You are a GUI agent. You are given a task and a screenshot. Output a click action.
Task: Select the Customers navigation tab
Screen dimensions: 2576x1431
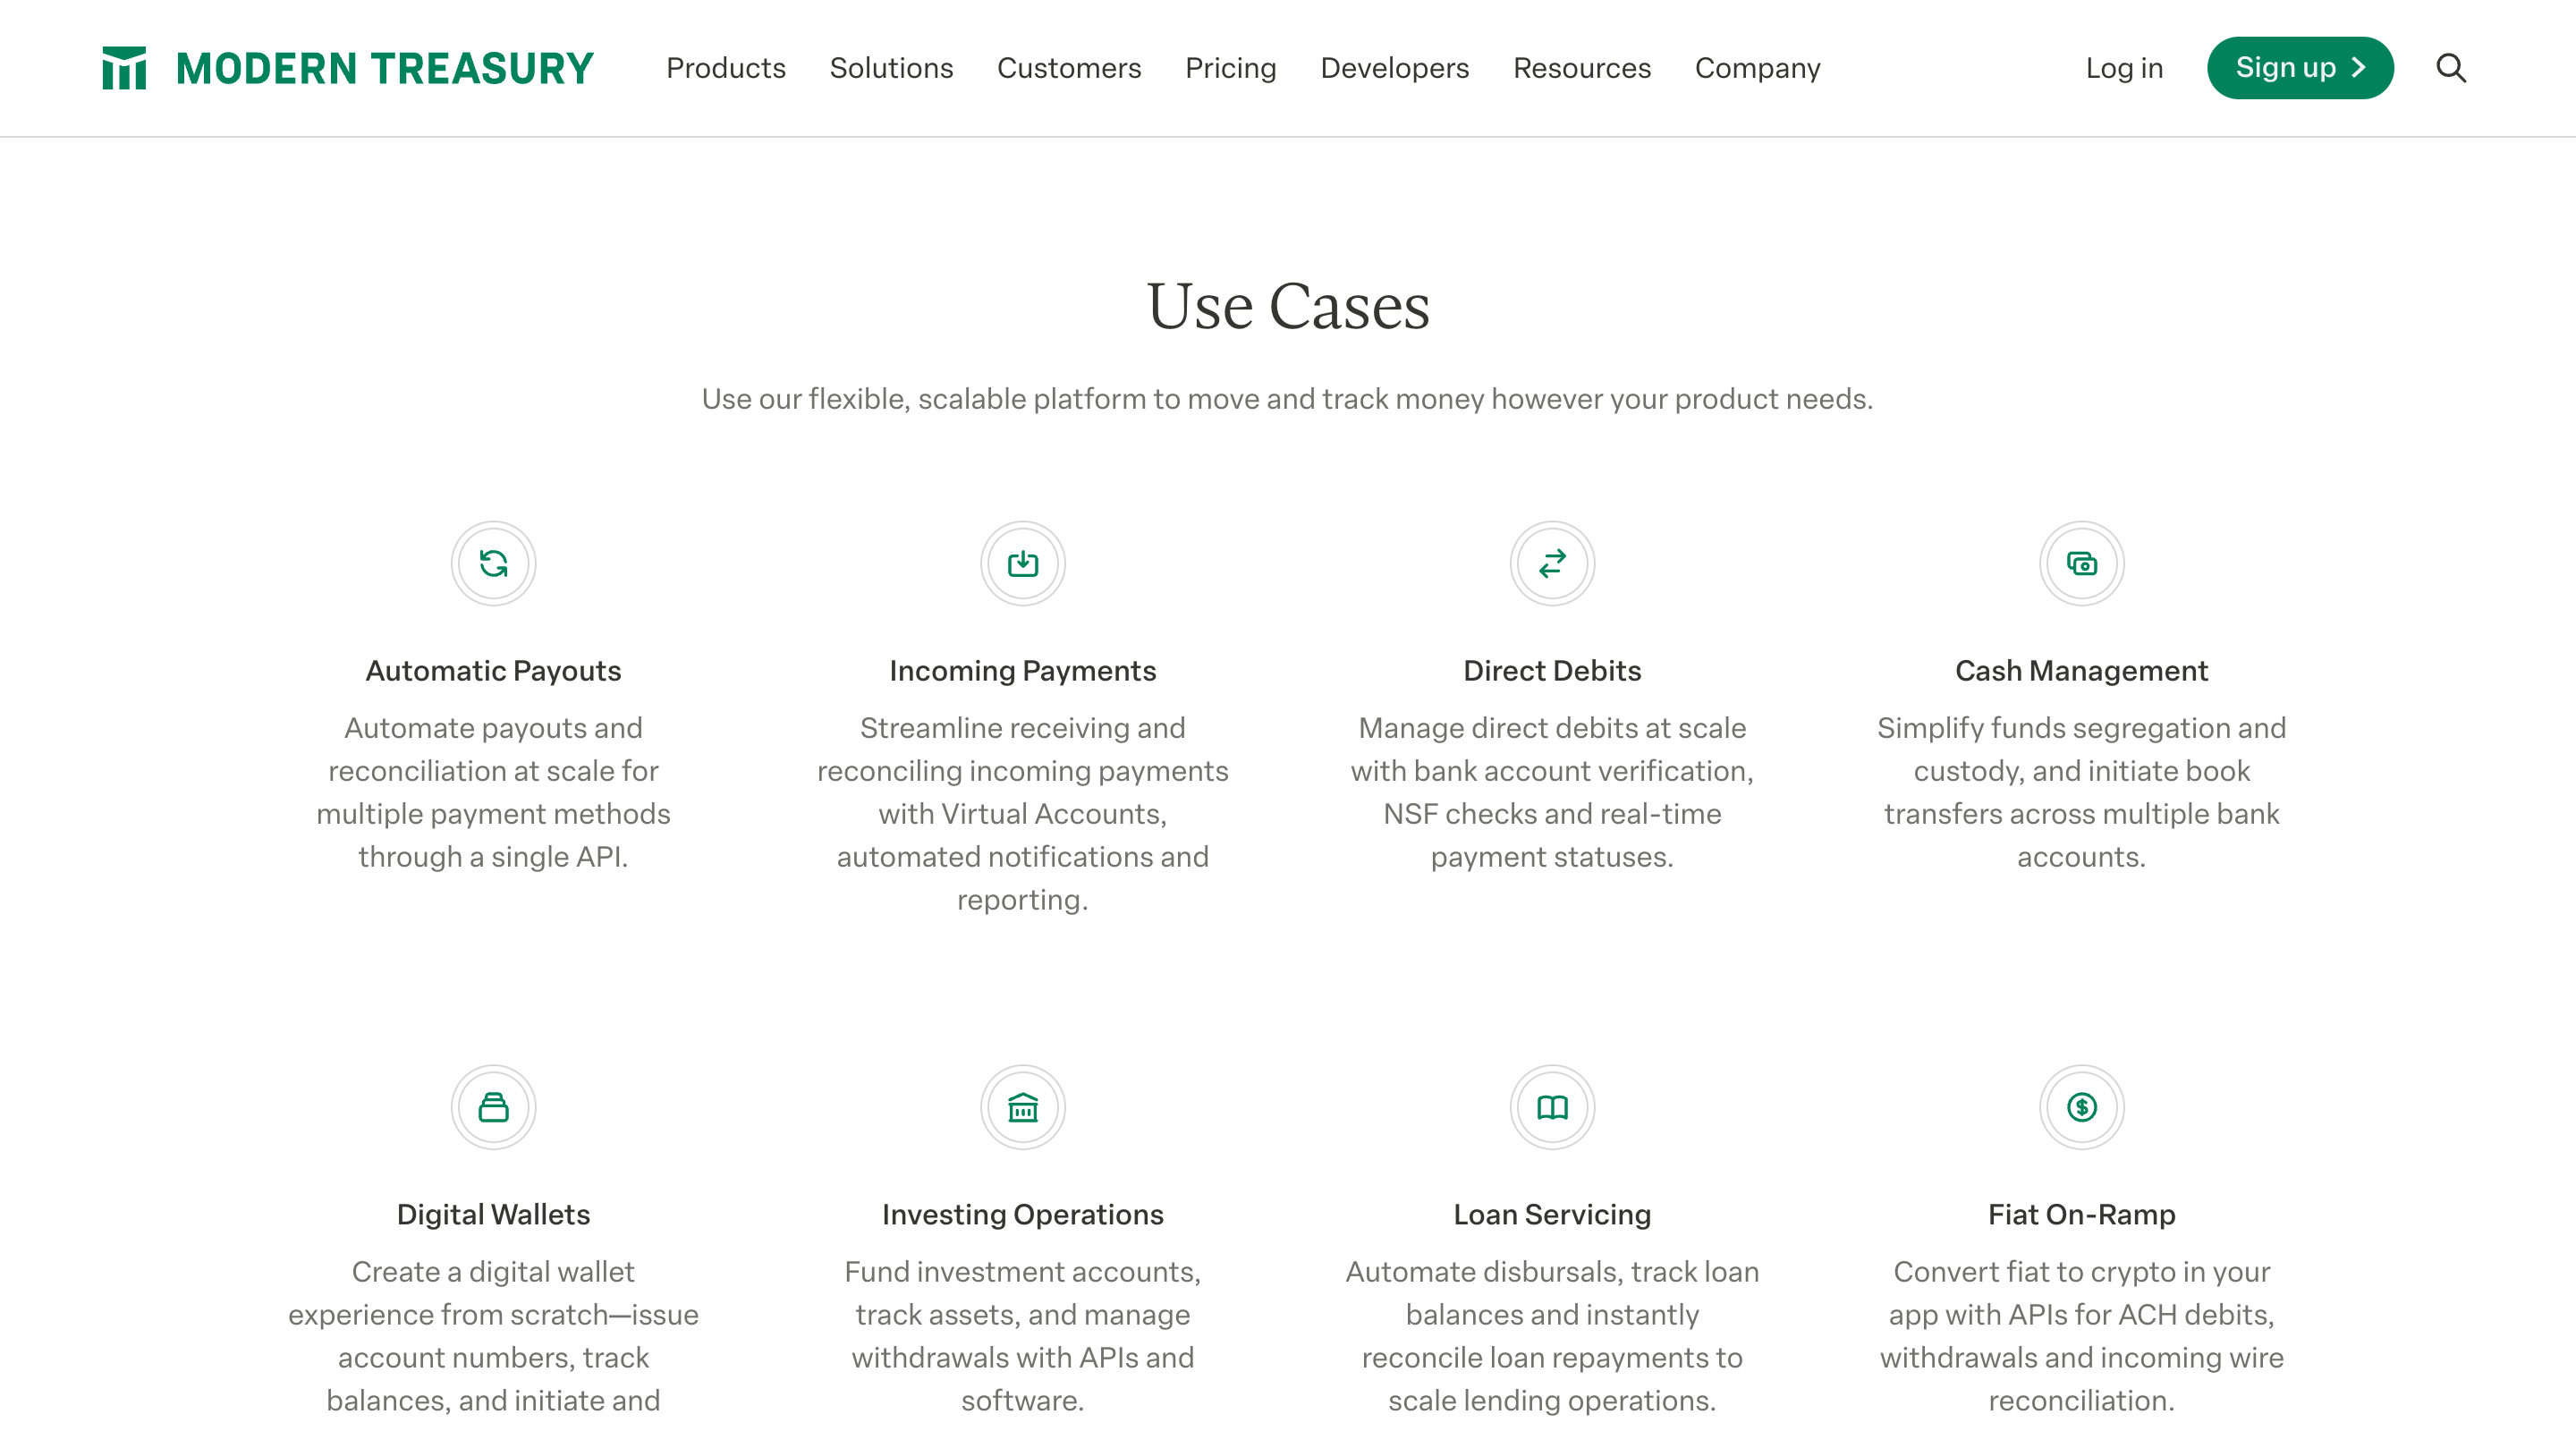click(x=1070, y=67)
